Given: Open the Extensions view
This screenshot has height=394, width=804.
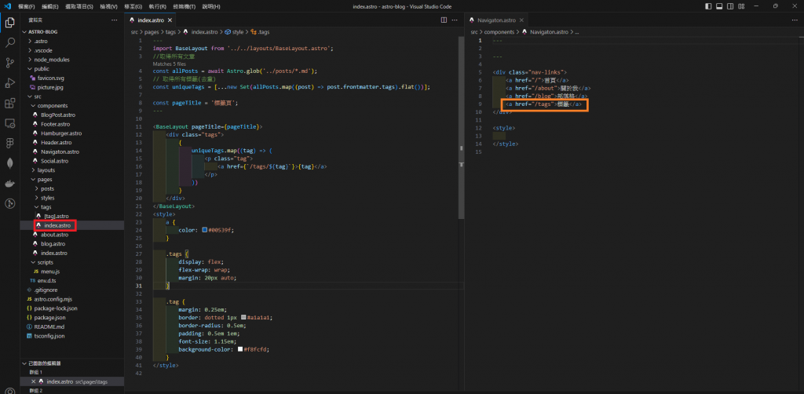Looking at the screenshot, I should (9, 104).
